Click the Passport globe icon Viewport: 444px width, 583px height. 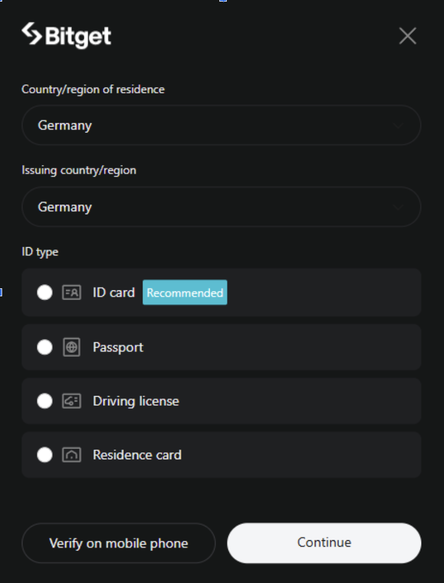[x=72, y=348]
